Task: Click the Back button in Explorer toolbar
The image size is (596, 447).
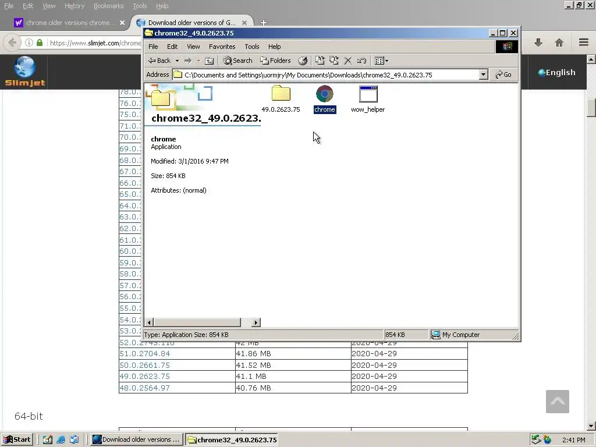Action: pyautogui.click(x=159, y=61)
